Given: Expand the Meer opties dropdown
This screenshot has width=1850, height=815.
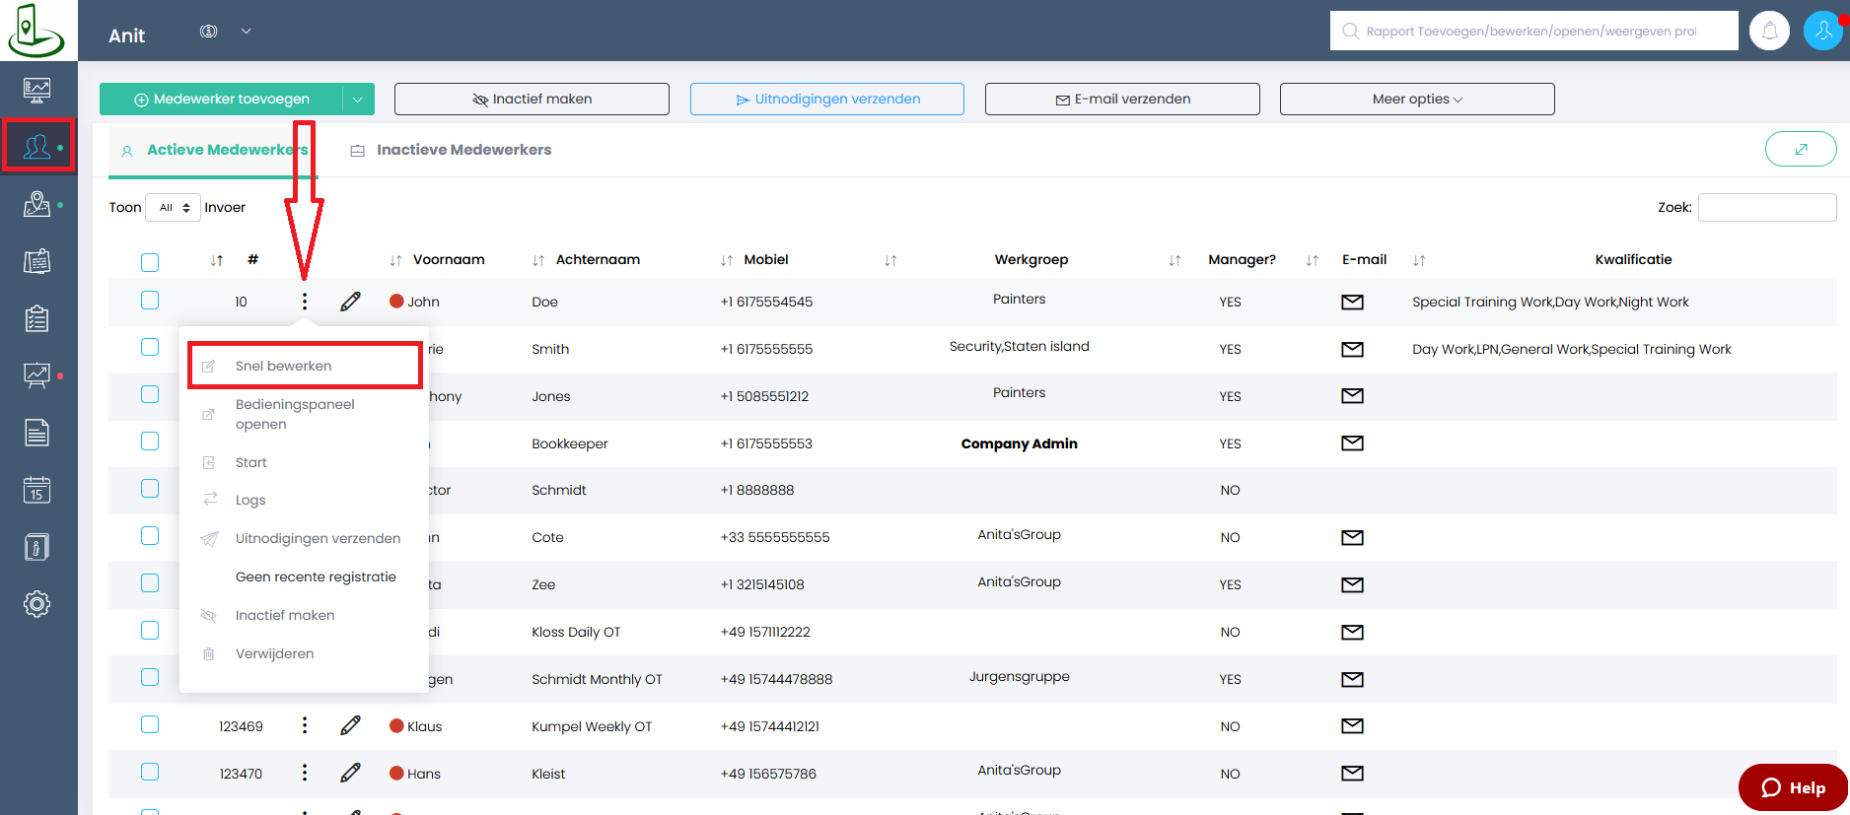Looking at the screenshot, I should pos(1416,99).
